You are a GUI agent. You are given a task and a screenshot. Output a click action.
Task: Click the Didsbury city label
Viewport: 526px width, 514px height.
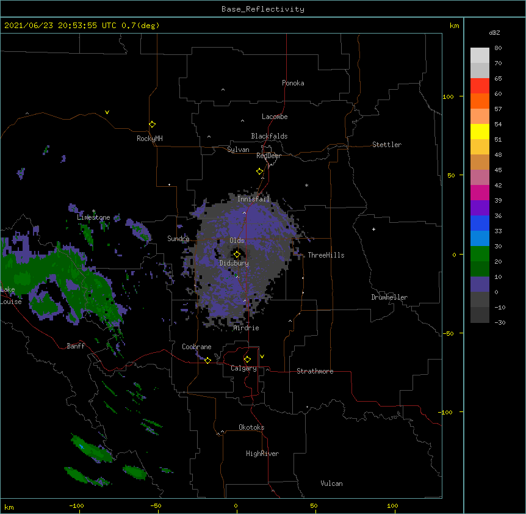[x=234, y=263]
